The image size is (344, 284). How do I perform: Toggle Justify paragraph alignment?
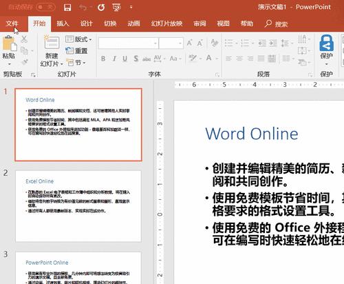click(x=261, y=59)
